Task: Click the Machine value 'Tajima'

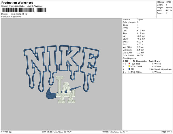Action: 140,19
